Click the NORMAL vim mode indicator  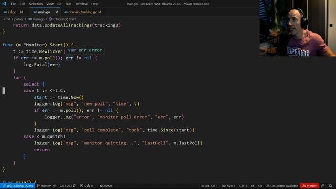106,186
